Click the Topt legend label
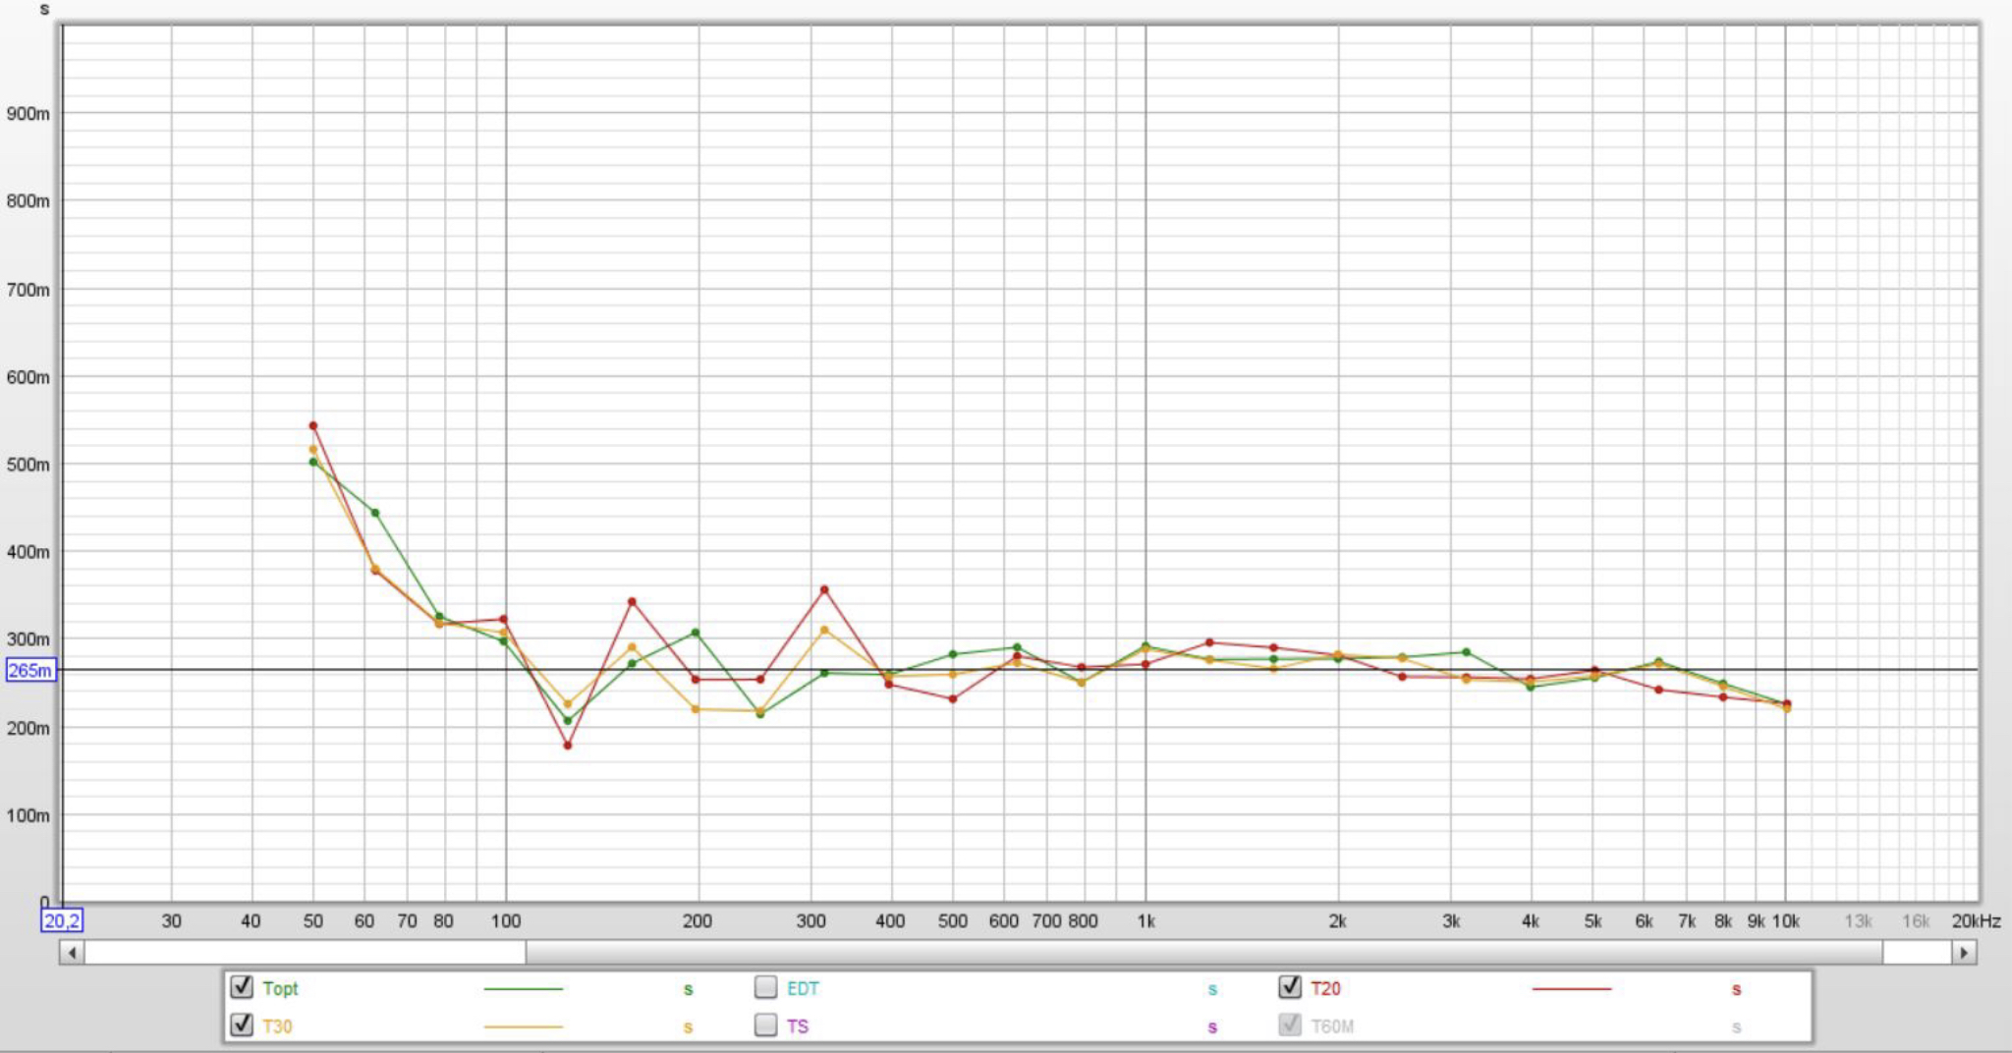The image size is (2012, 1053). 280,988
